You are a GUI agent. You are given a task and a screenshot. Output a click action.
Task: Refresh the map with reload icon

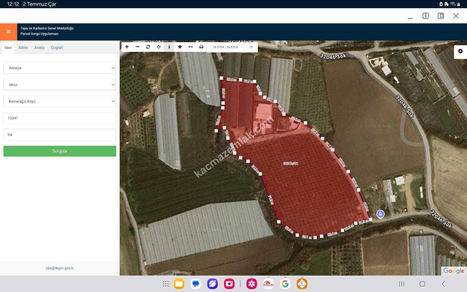(148, 47)
